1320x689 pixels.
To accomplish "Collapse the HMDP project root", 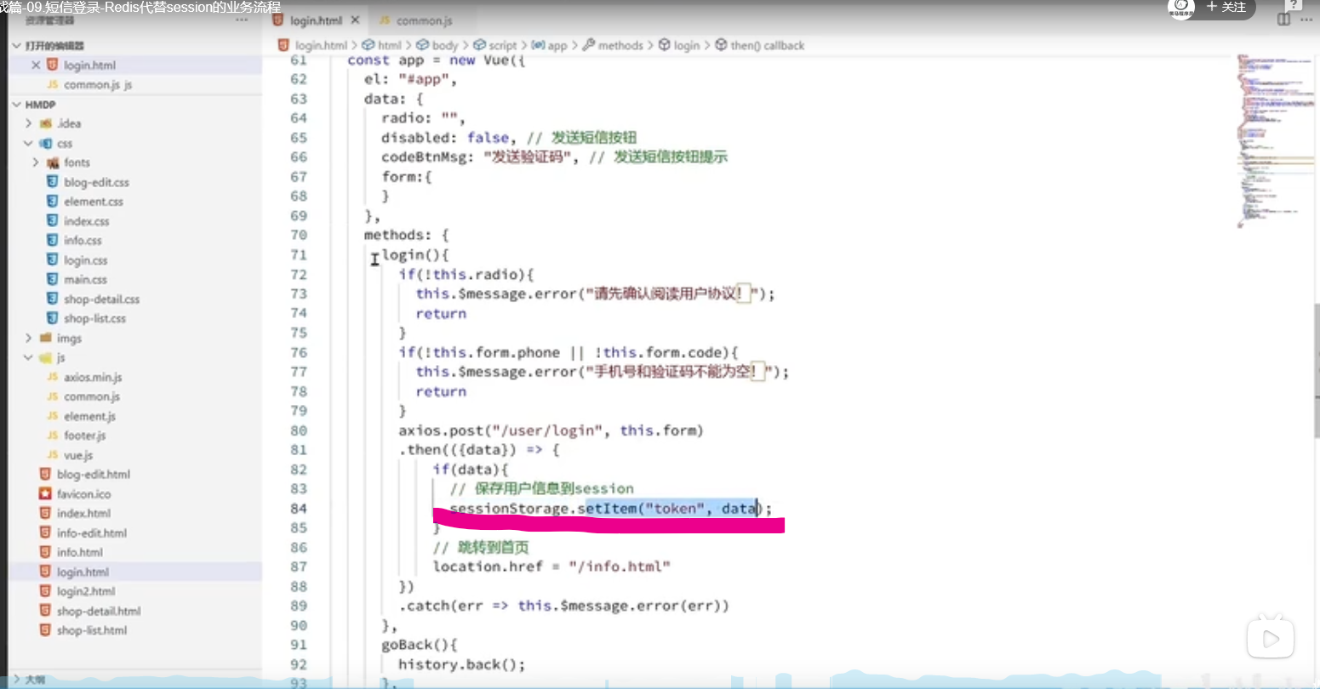I will click(x=16, y=105).
